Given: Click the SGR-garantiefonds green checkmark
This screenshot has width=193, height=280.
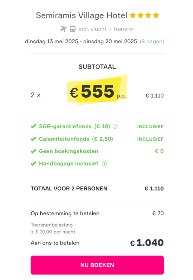Looking at the screenshot, I should coord(33,126).
